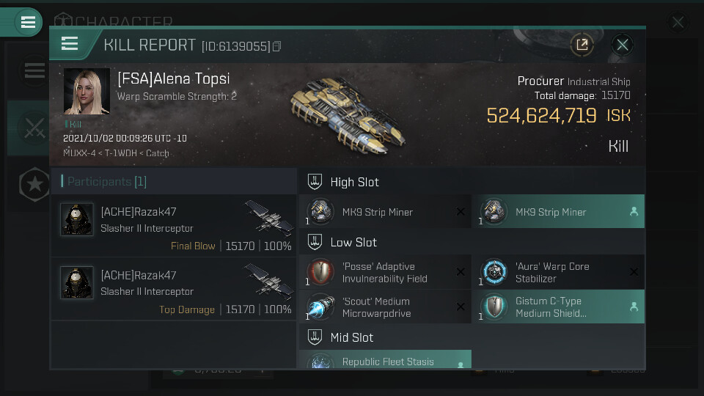The image size is (704, 396).
Task: Collapse the Mid Slot section
Action: click(x=315, y=337)
